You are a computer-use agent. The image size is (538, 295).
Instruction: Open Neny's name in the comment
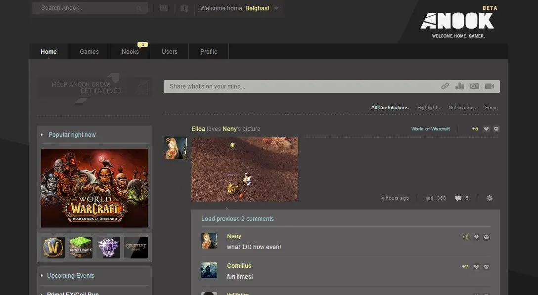234,236
